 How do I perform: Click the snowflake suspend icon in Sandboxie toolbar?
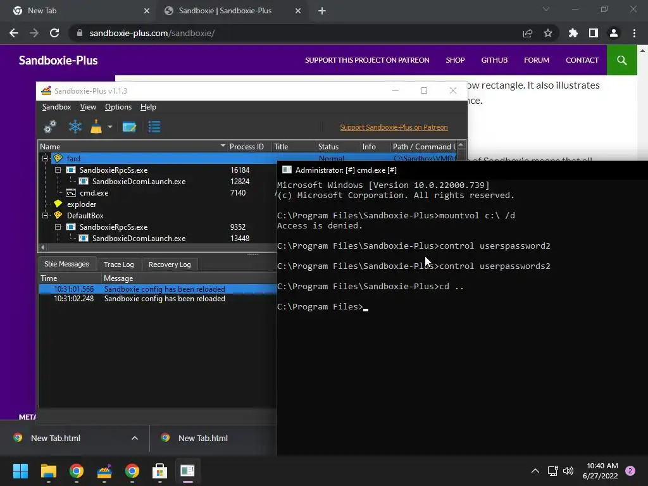tap(75, 127)
